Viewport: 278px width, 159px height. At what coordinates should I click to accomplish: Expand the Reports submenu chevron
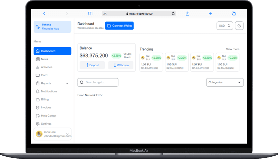tap(67, 83)
